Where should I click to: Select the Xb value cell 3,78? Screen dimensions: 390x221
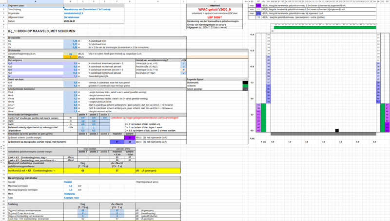click(x=70, y=41)
